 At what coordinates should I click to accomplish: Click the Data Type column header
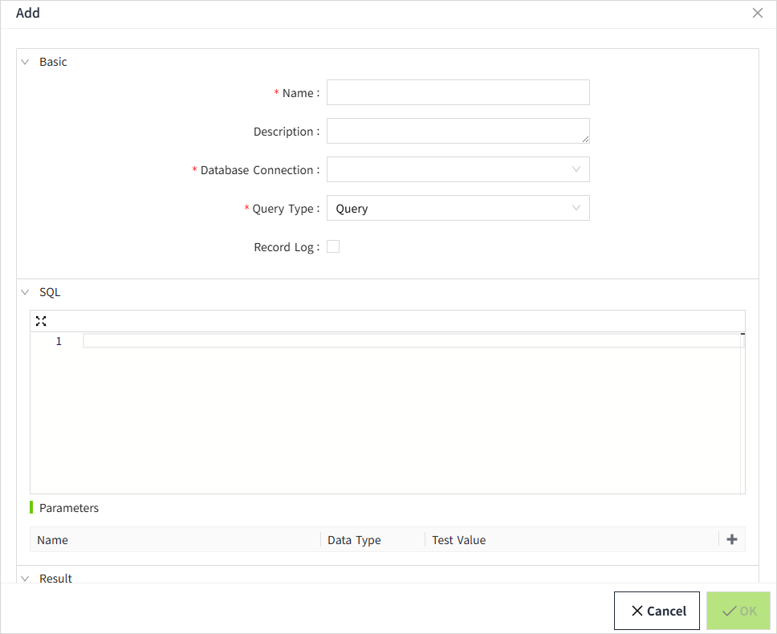point(354,540)
